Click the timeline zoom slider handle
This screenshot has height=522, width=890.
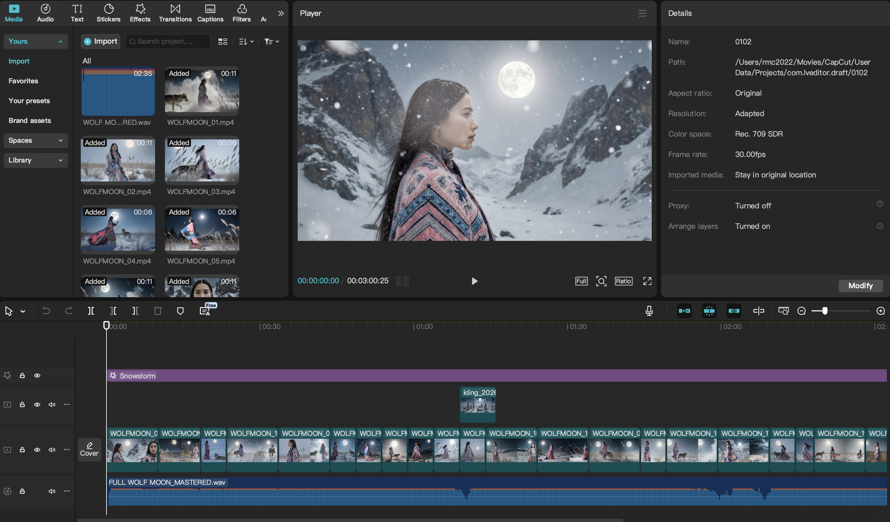(824, 311)
